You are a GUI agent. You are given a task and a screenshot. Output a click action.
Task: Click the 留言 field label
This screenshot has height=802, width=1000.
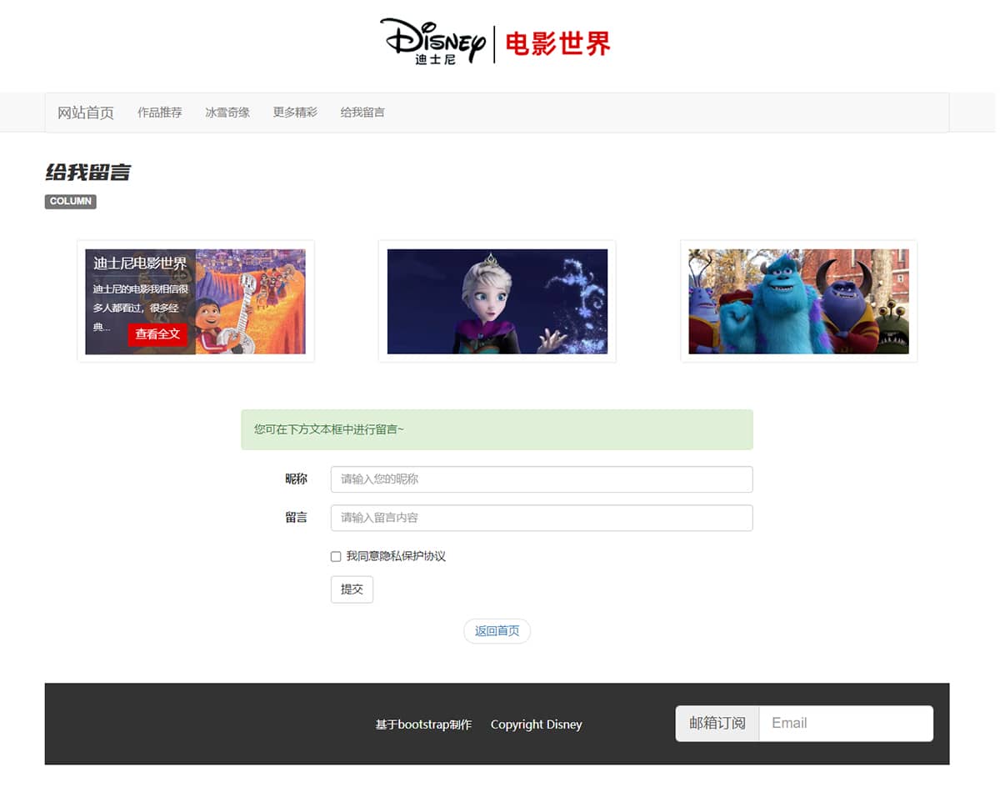tap(296, 518)
